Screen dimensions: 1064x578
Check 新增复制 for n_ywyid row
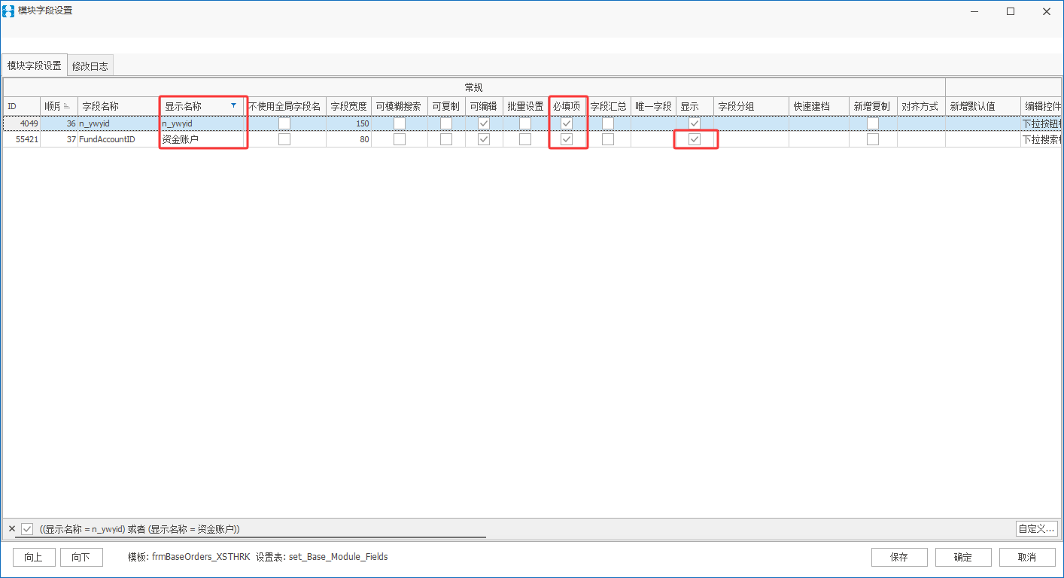[x=873, y=123]
